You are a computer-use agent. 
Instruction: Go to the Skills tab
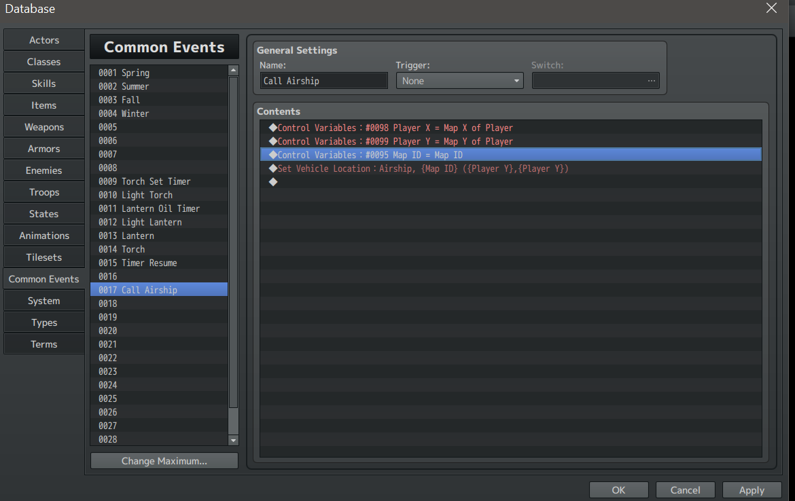44,83
